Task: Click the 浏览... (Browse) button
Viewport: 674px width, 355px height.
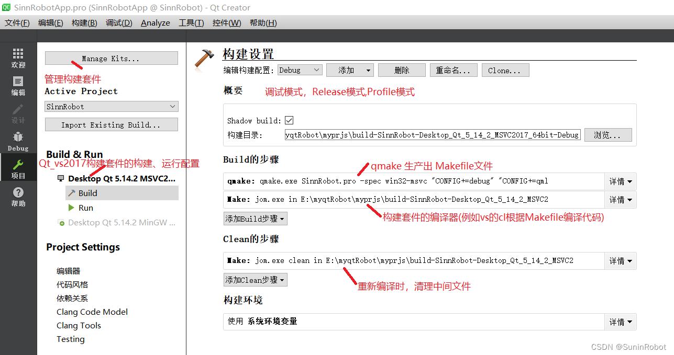Action: tap(608, 135)
